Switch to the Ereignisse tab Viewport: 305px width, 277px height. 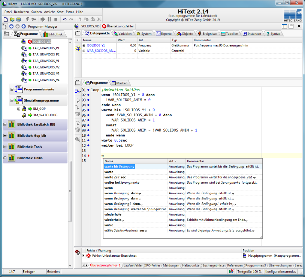click(207, 34)
